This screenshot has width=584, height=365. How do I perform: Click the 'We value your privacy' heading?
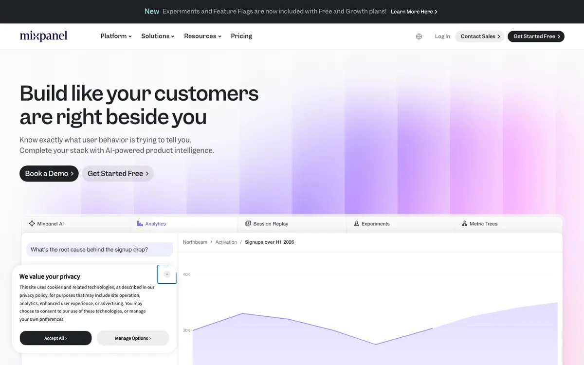pos(50,276)
